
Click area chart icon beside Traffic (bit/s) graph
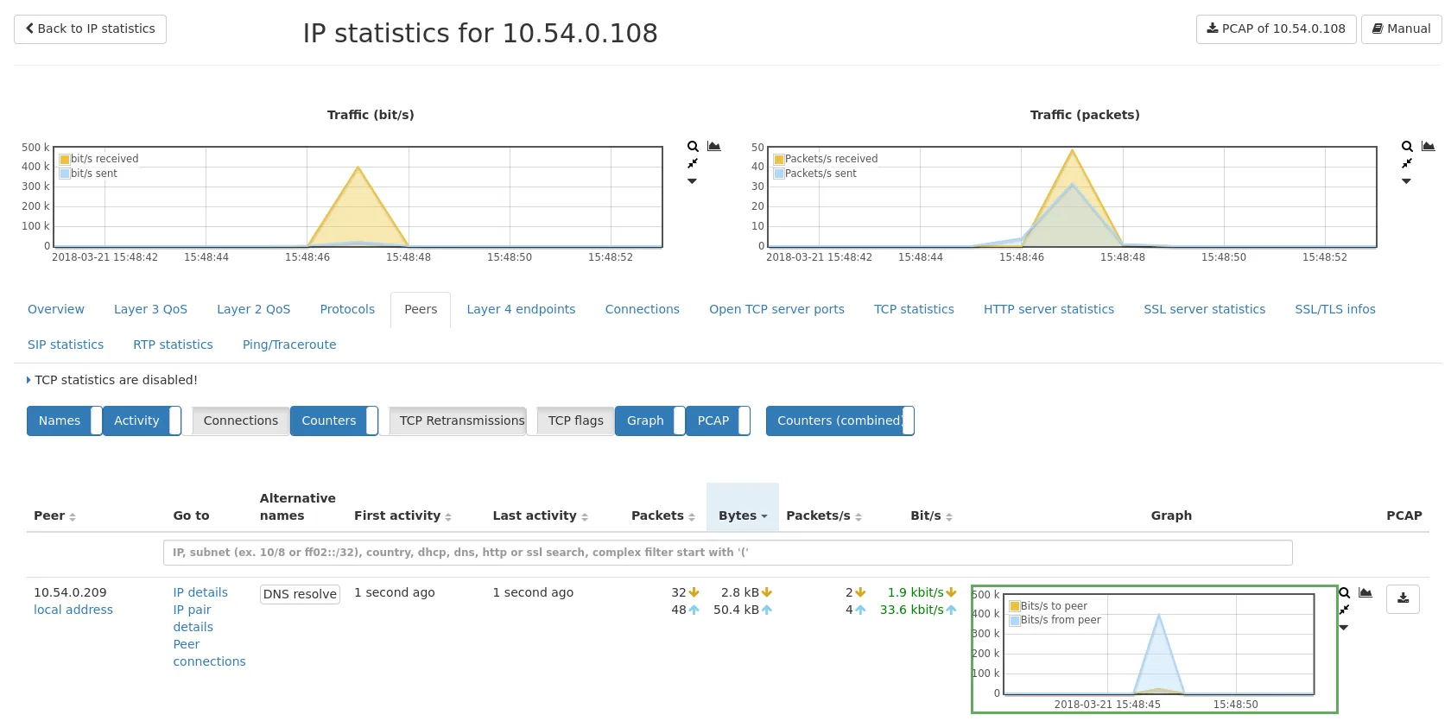click(x=714, y=147)
